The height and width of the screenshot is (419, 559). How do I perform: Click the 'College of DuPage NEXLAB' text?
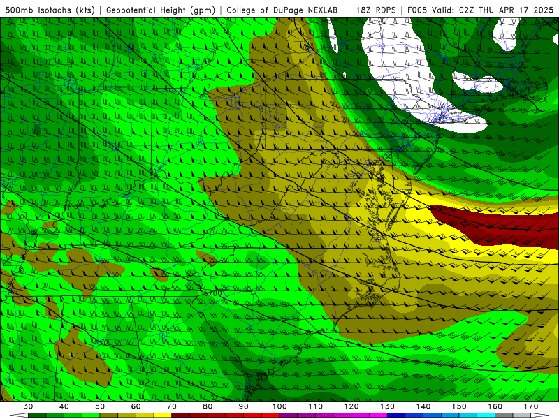tap(282, 10)
